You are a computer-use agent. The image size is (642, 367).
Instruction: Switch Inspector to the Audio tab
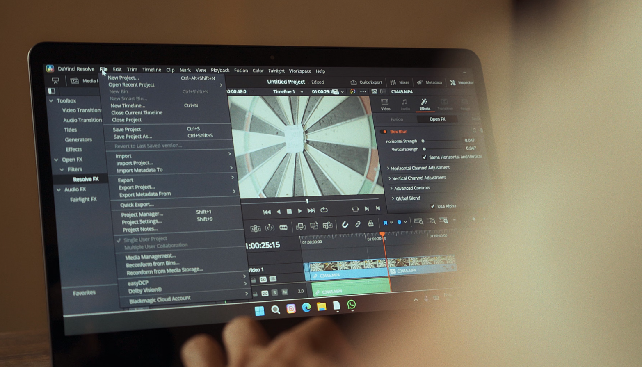[x=405, y=105]
